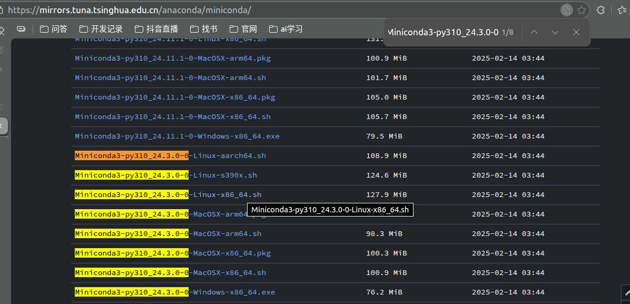630x304 pixels.
Task: Click the 79.5 MiB file size
Action: click(x=384, y=136)
